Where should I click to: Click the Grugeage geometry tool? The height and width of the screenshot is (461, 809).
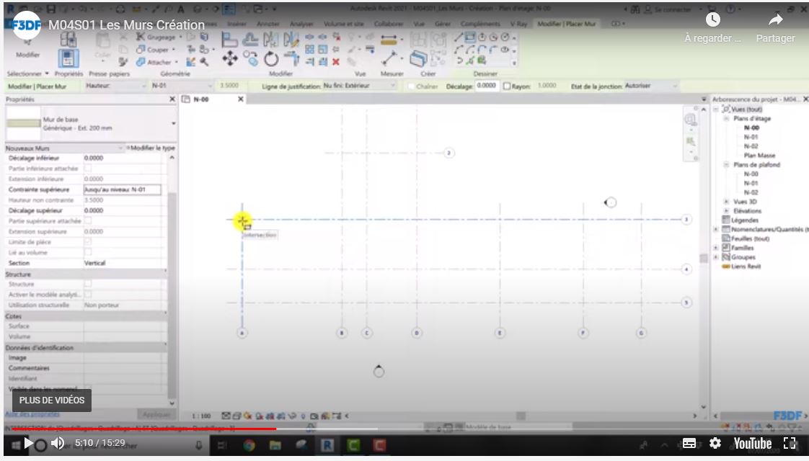(158, 37)
